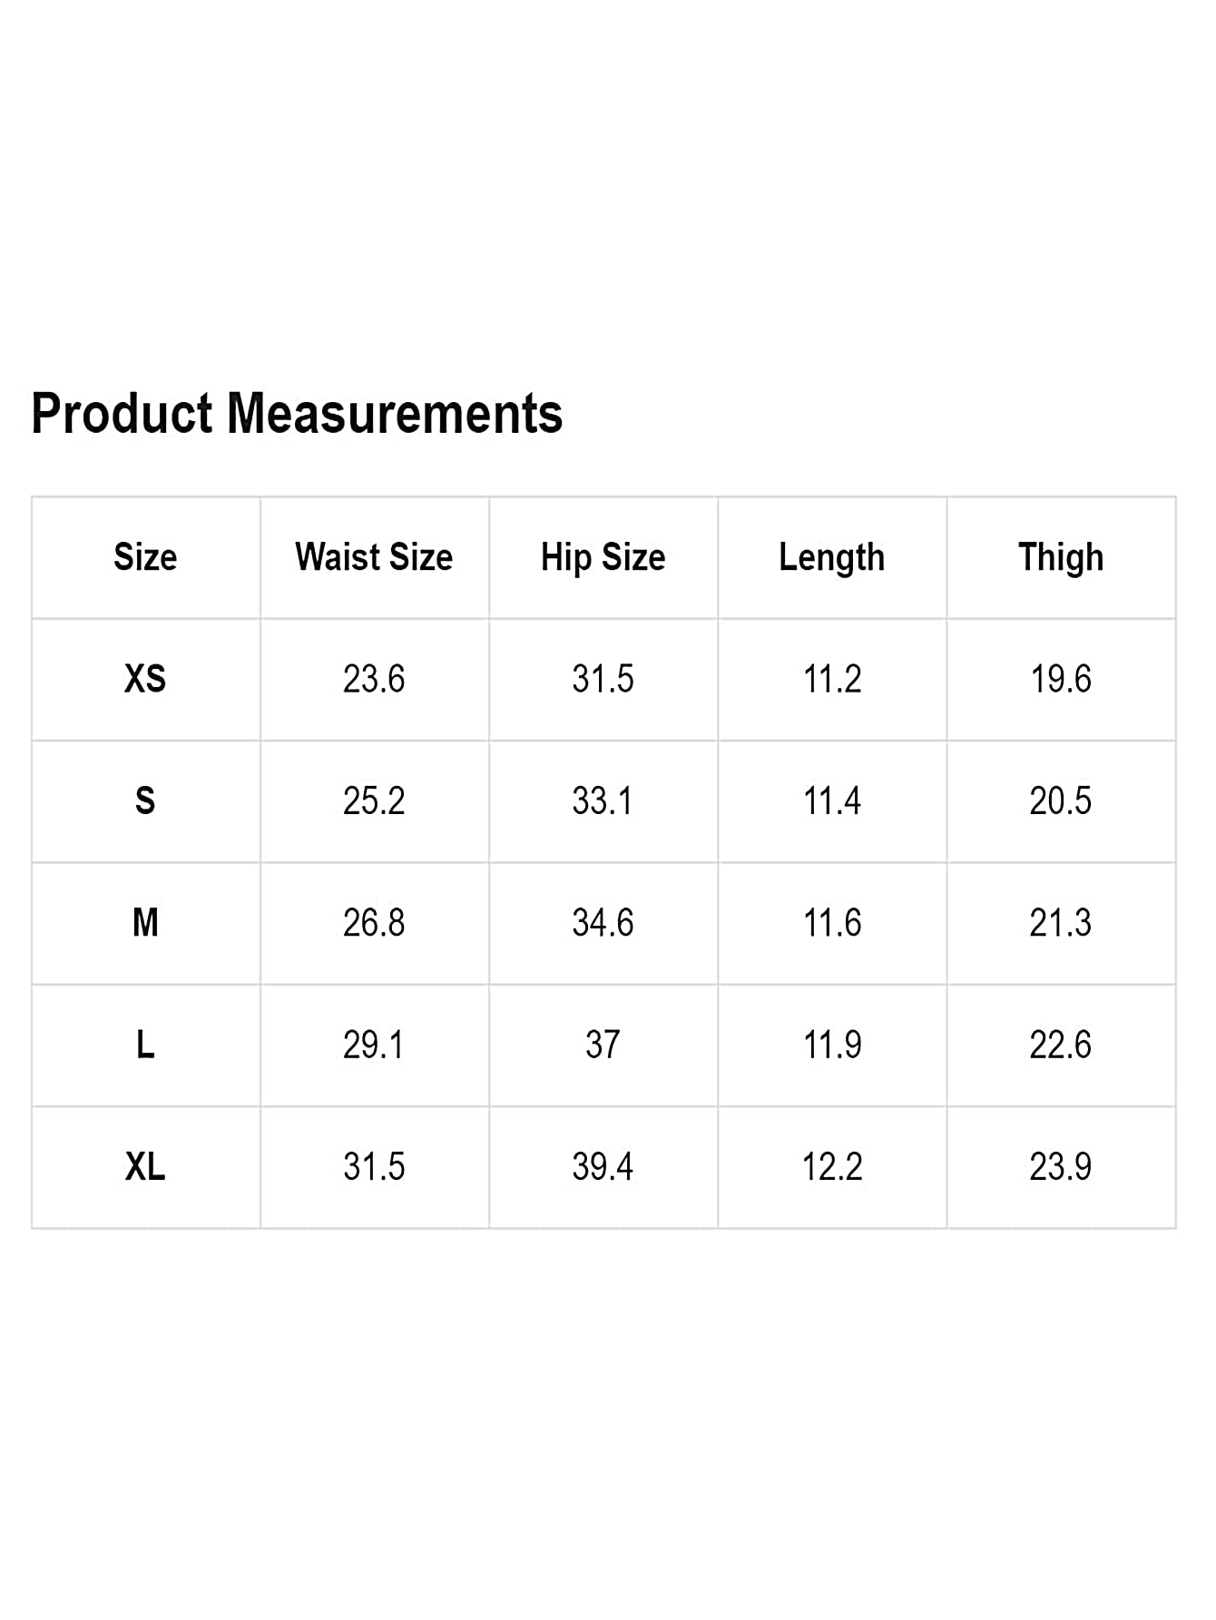Select waist value 23.6 for XS
Image resolution: width=1216 pixels, height=1620 pixels.
(x=374, y=679)
